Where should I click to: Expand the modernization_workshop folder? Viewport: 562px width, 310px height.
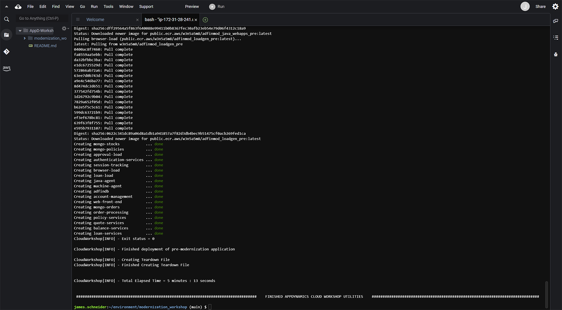tap(24, 38)
